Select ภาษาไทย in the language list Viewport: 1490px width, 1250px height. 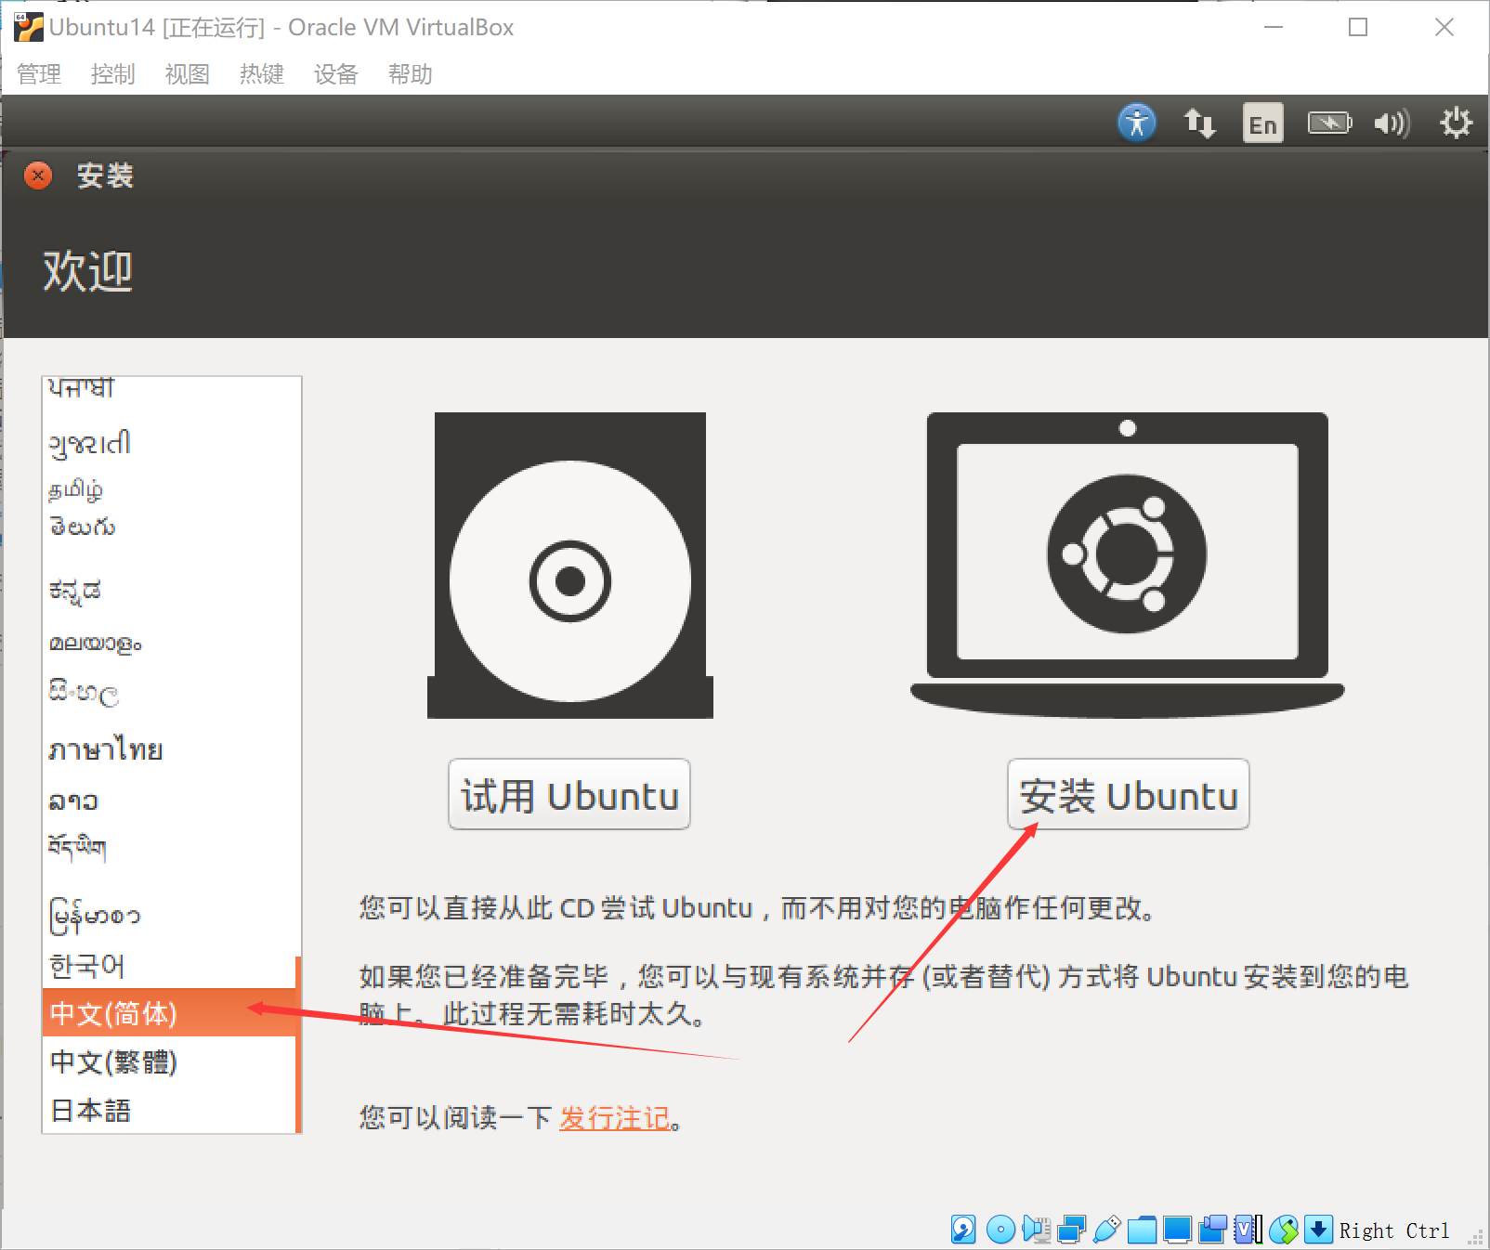(169, 749)
